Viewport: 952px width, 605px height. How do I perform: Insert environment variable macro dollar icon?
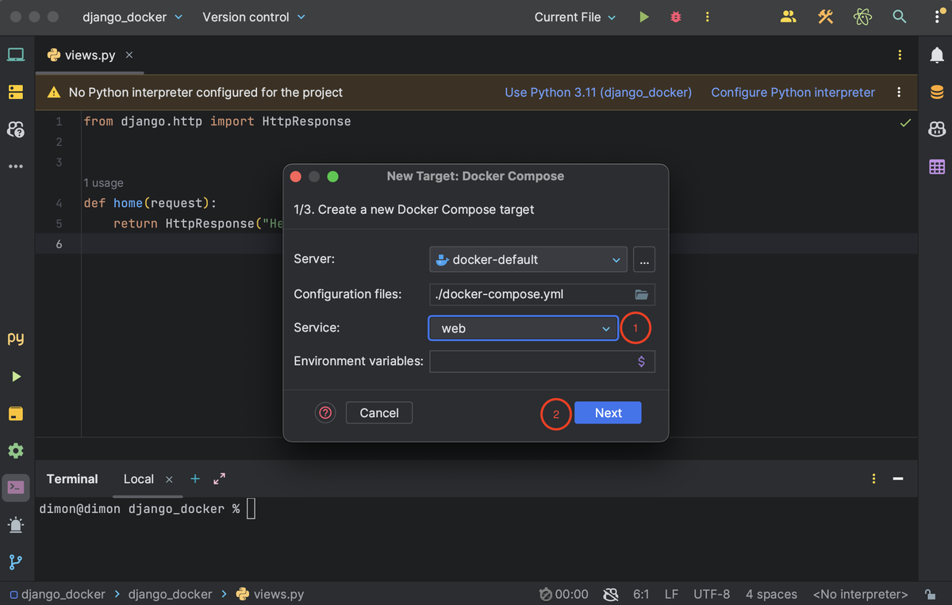click(641, 362)
